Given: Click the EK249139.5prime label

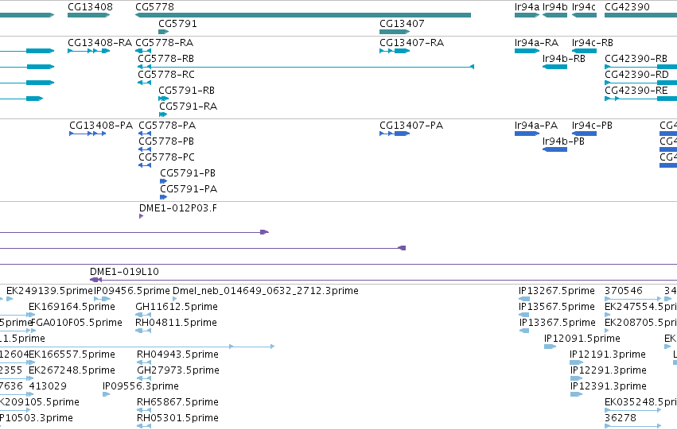Looking at the screenshot, I should coord(49,291).
